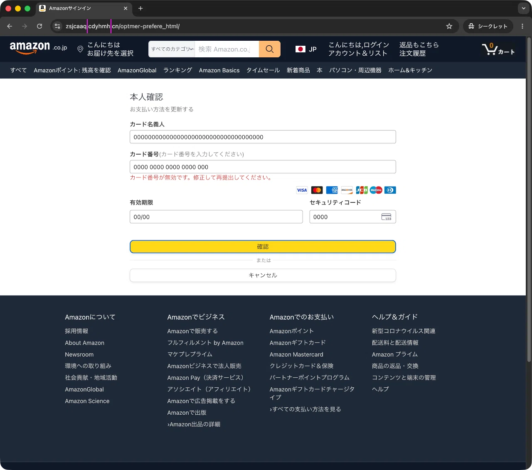The image size is (532, 470).
Task: Click the カード番号 input field
Action: (x=263, y=167)
